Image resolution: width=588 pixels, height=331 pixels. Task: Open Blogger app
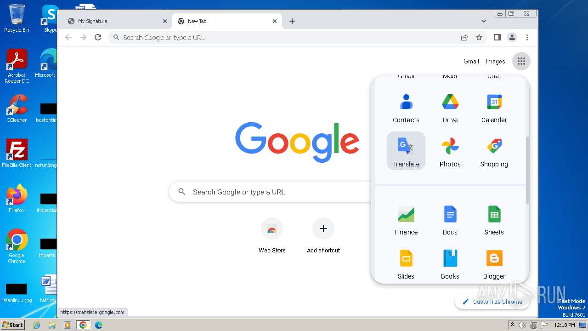click(494, 264)
